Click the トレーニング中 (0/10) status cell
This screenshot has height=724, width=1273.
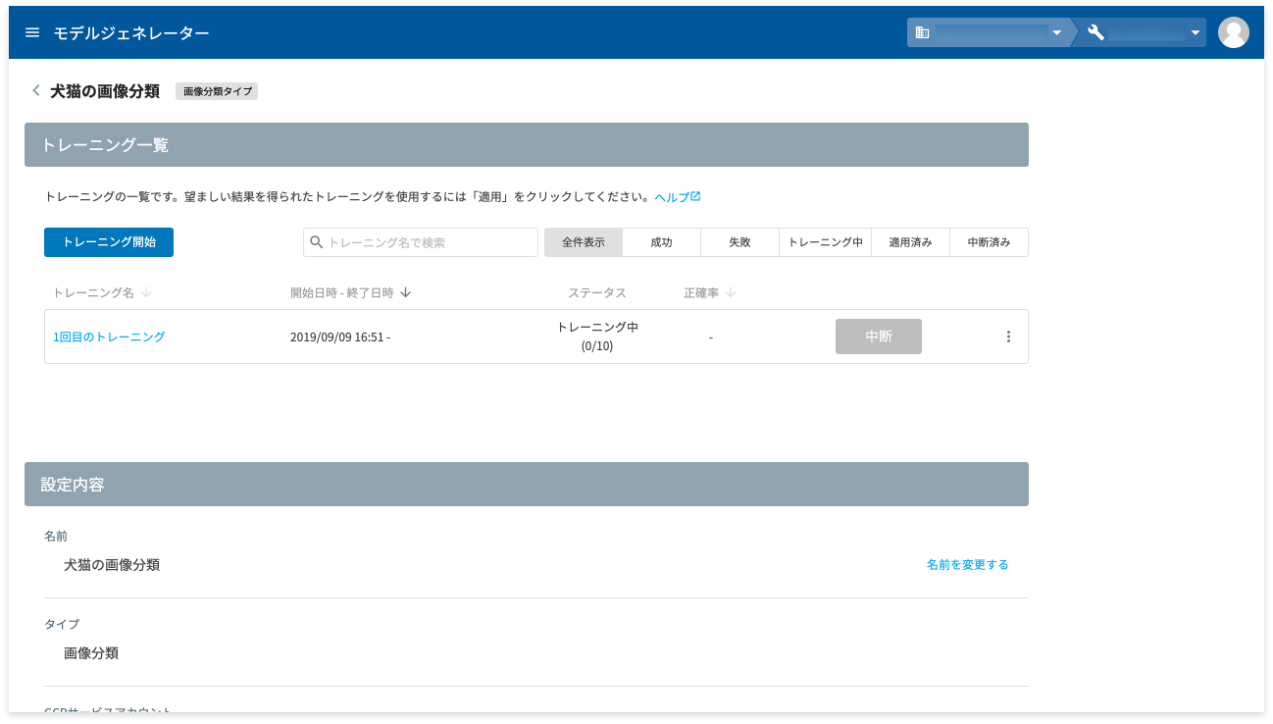click(597, 336)
